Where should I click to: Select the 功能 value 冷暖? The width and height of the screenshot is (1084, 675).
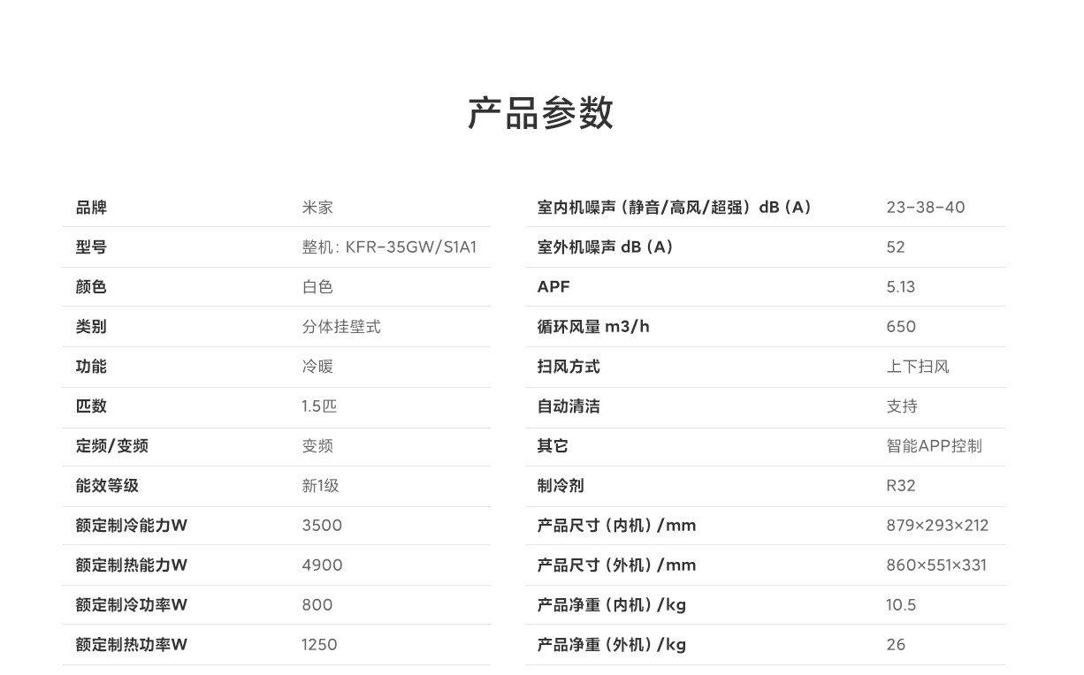coord(317,367)
